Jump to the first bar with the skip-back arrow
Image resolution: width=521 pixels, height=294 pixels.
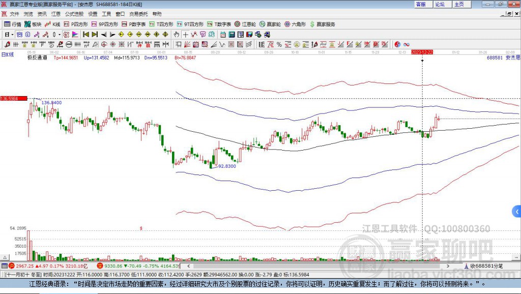(x=85, y=35)
